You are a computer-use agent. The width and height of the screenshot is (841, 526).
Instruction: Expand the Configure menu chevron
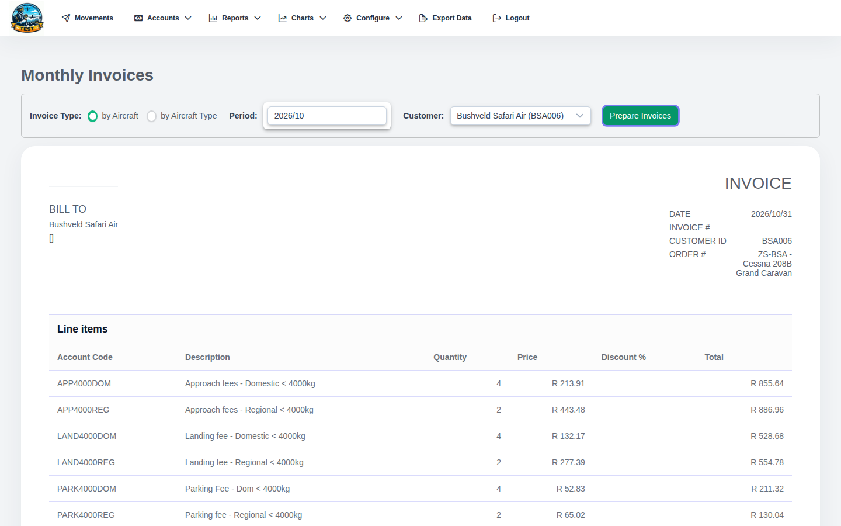point(399,18)
